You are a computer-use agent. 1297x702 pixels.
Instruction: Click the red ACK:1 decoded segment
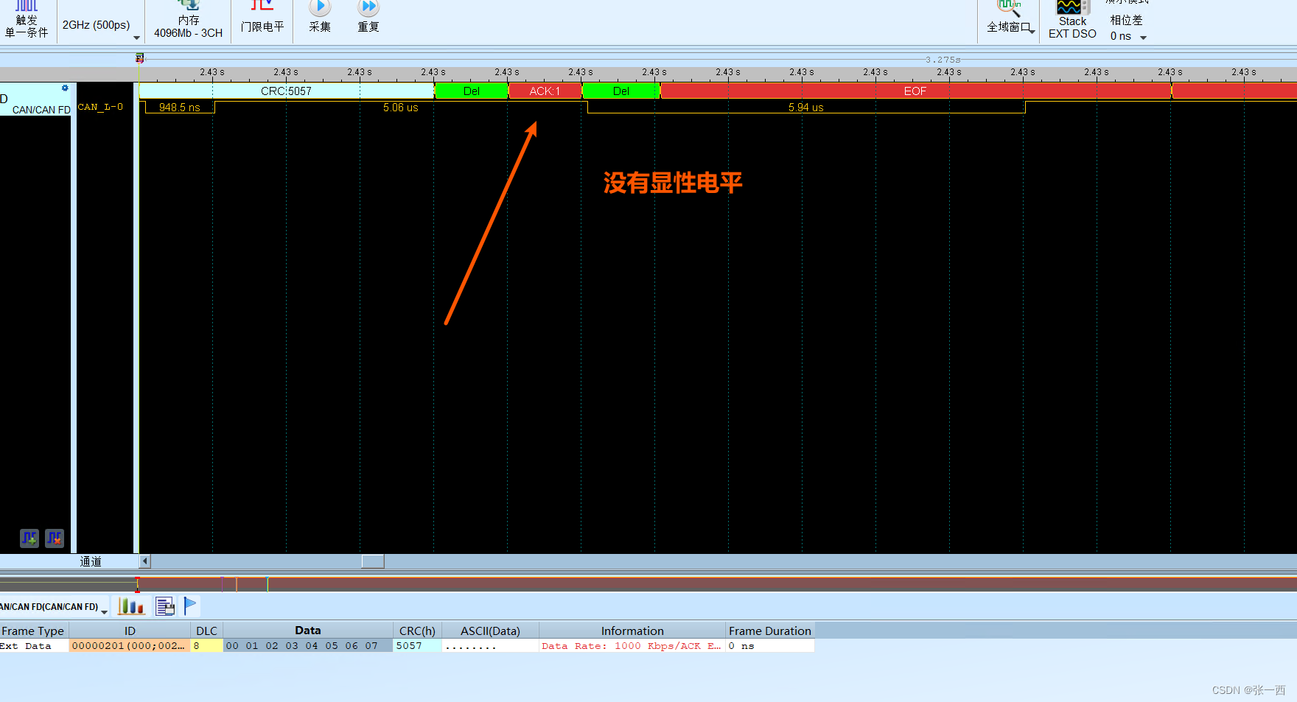[545, 91]
